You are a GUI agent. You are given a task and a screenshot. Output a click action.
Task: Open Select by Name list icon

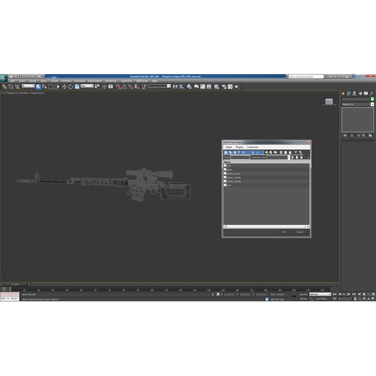click(44, 87)
